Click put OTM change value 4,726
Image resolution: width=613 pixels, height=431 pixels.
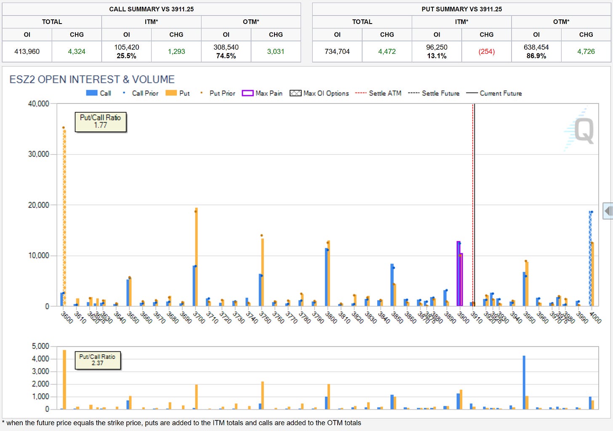click(x=586, y=51)
